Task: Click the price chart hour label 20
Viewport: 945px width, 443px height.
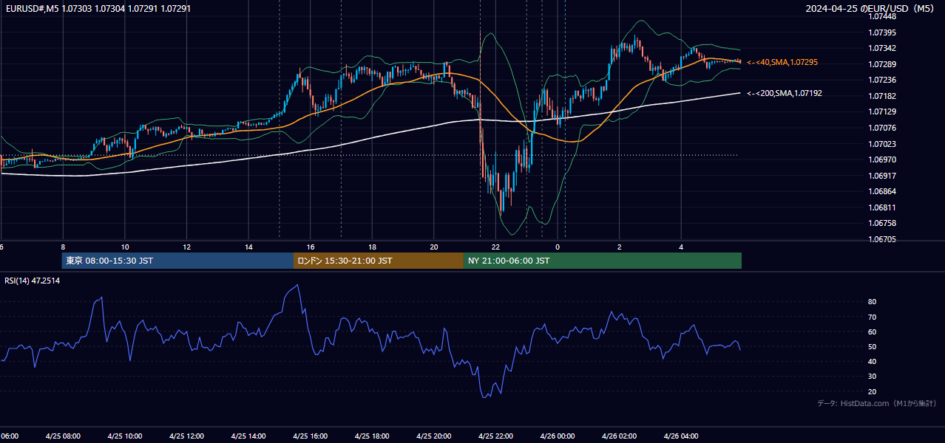Action: [x=434, y=247]
